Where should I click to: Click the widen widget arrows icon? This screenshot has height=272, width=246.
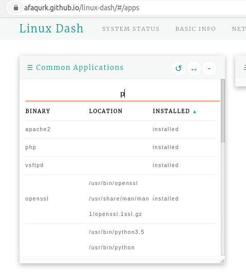click(194, 68)
